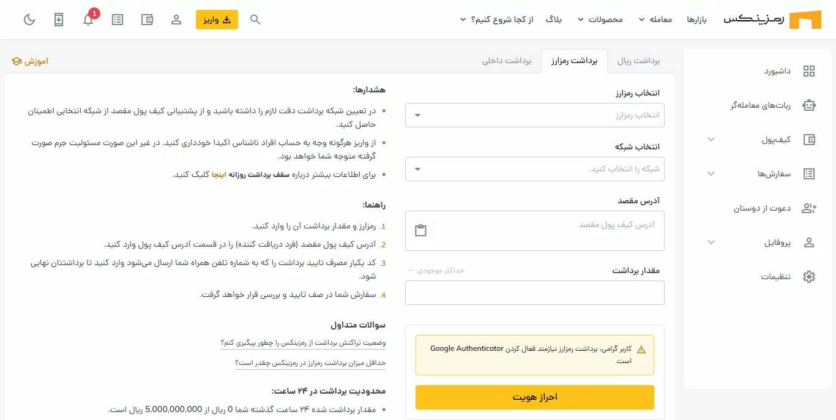This screenshot has height=420, width=836.
Task: Click the sidebar profile person icon
Action: [809, 242]
